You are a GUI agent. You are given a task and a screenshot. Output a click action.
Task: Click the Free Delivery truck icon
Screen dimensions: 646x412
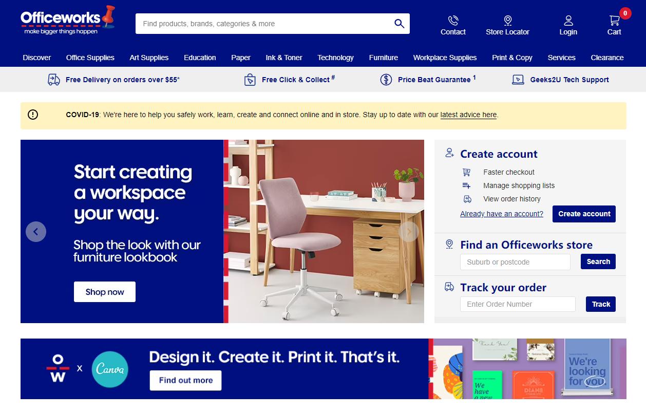click(x=54, y=80)
